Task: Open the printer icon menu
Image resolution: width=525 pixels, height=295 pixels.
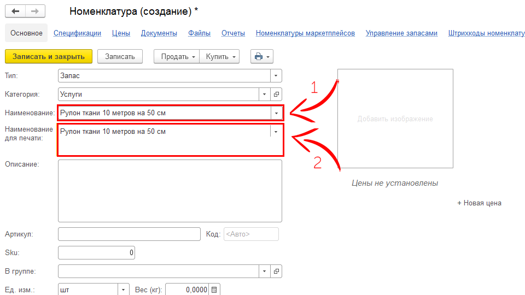Action: 261,56
